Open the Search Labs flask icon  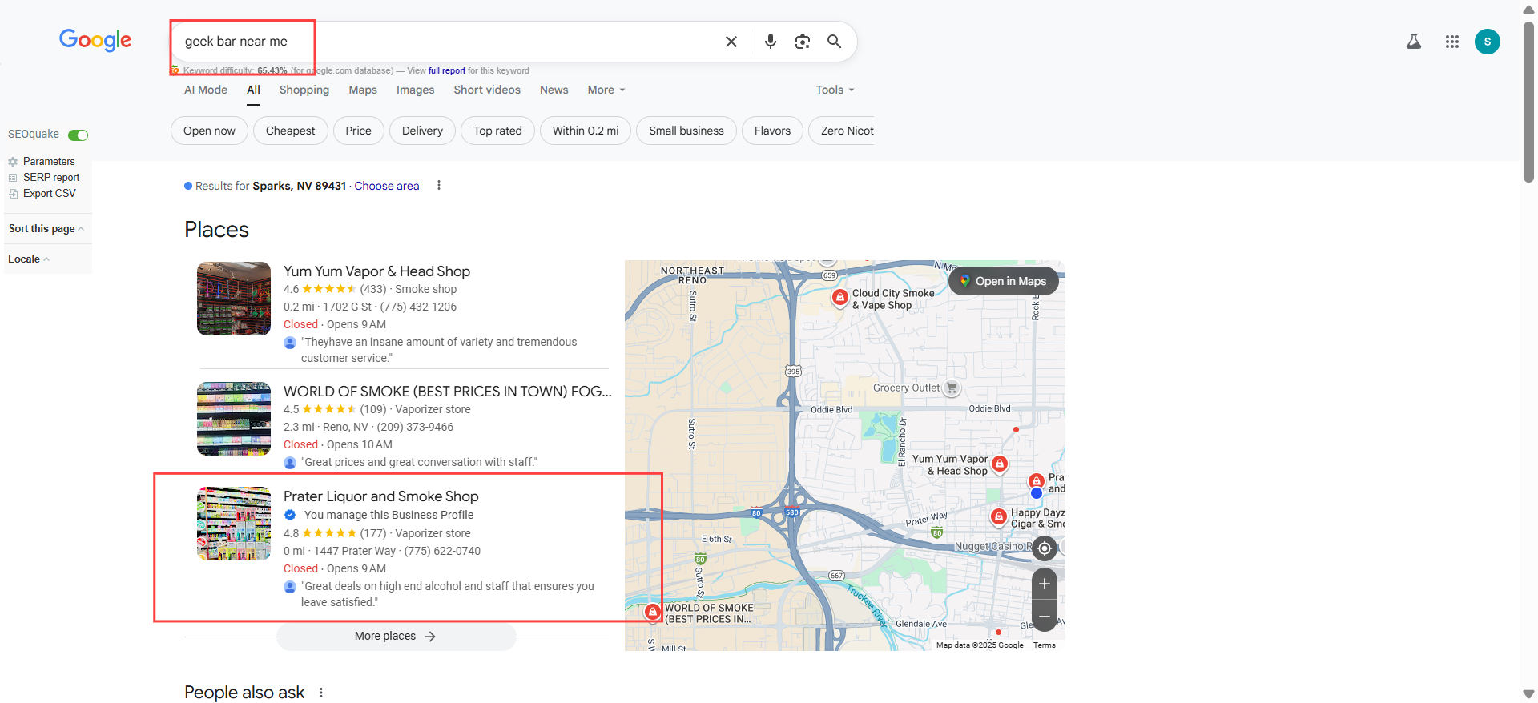click(1414, 42)
